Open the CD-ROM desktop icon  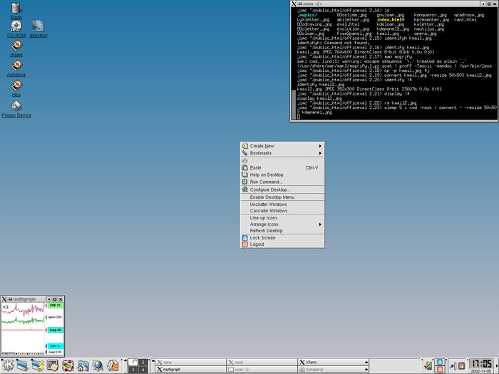16,28
